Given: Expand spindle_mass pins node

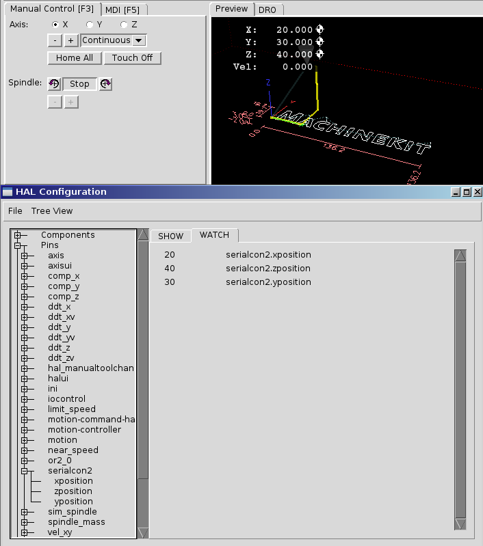Looking at the screenshot, I should (24, 522).
